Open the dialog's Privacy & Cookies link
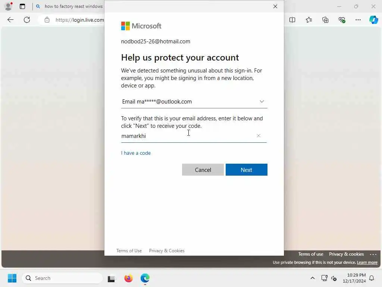The image size is (382, 287). (167, 251)
